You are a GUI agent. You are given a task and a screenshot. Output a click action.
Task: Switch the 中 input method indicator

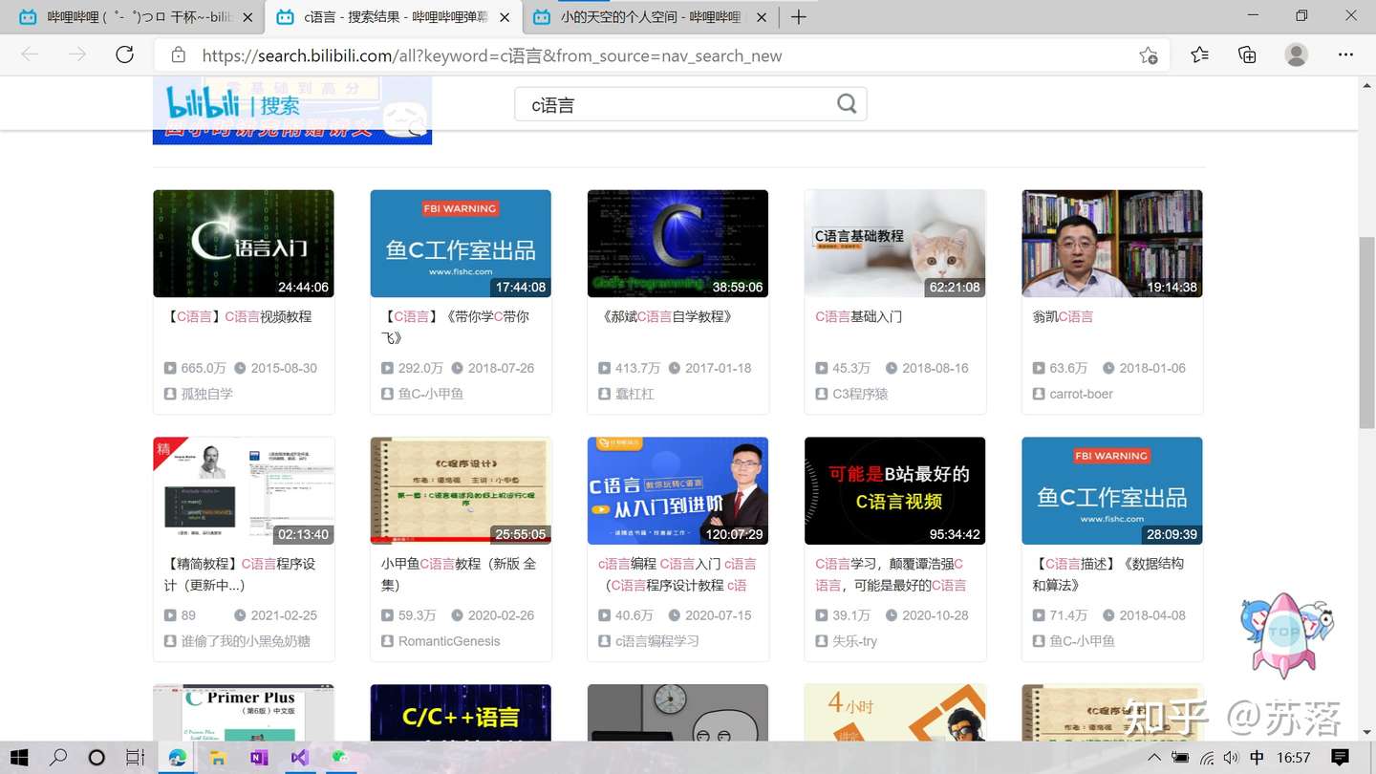point(1257,758)
